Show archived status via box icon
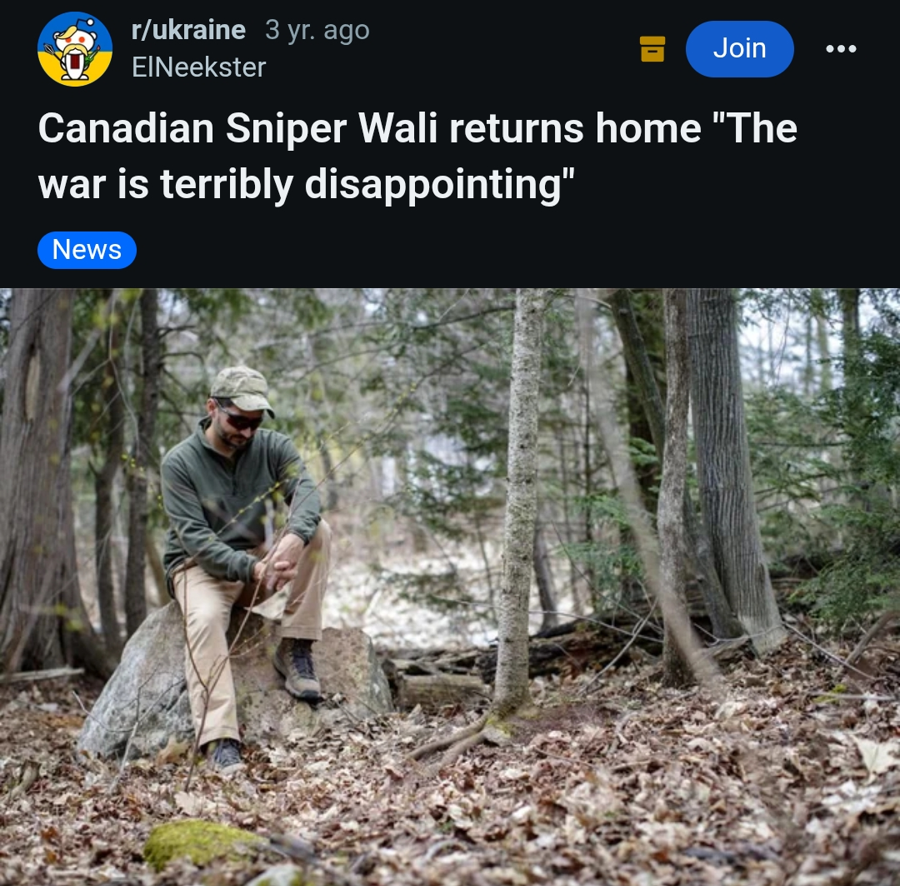This screenshot has width=900, height=886. [x=652, y=49]
